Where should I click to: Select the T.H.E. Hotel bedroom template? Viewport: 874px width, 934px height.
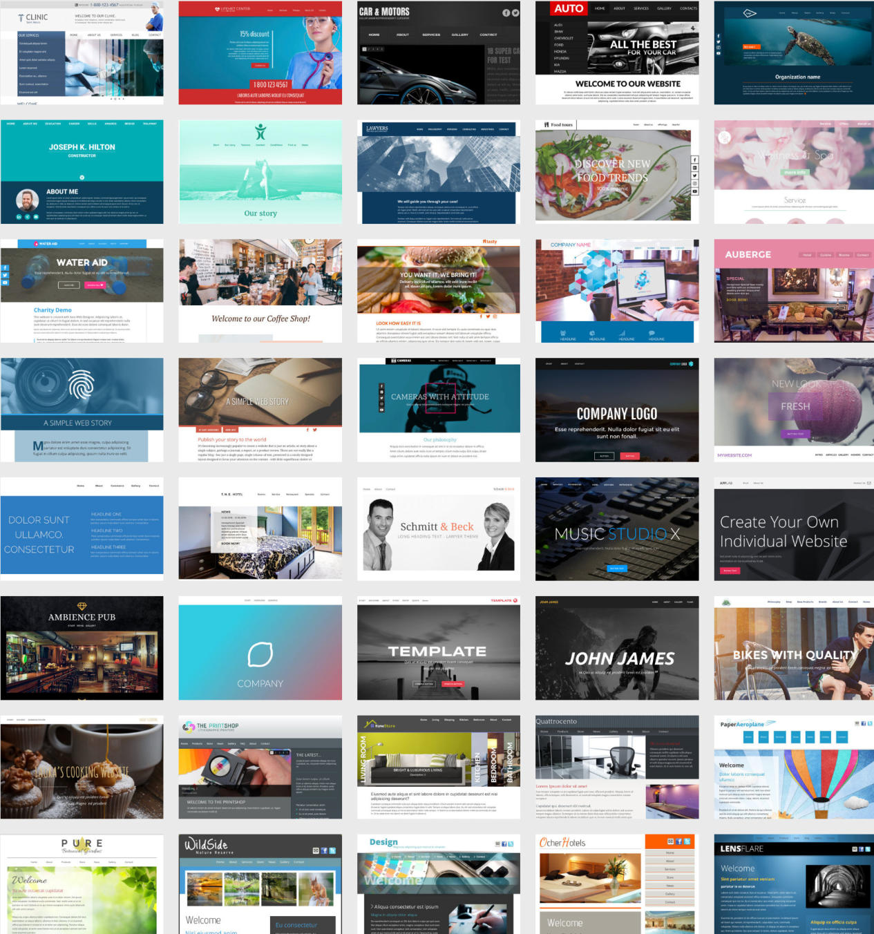click(x=260, y=529)
